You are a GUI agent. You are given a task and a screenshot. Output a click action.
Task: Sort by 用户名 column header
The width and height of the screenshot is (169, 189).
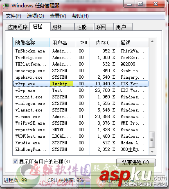pos(63,43)
